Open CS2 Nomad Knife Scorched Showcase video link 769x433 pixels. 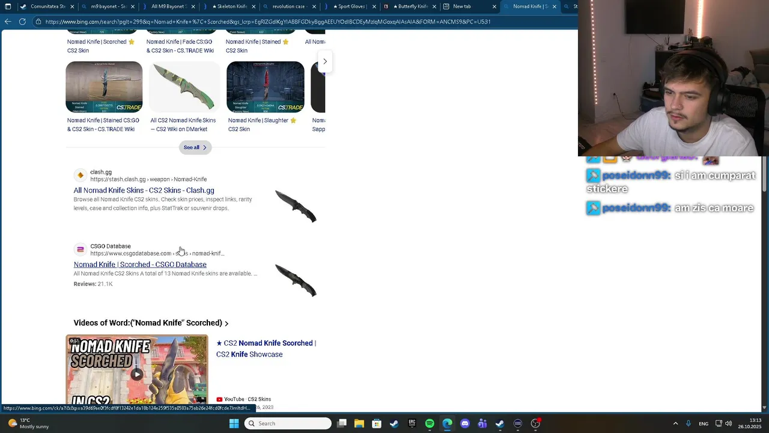pos(266,349)
